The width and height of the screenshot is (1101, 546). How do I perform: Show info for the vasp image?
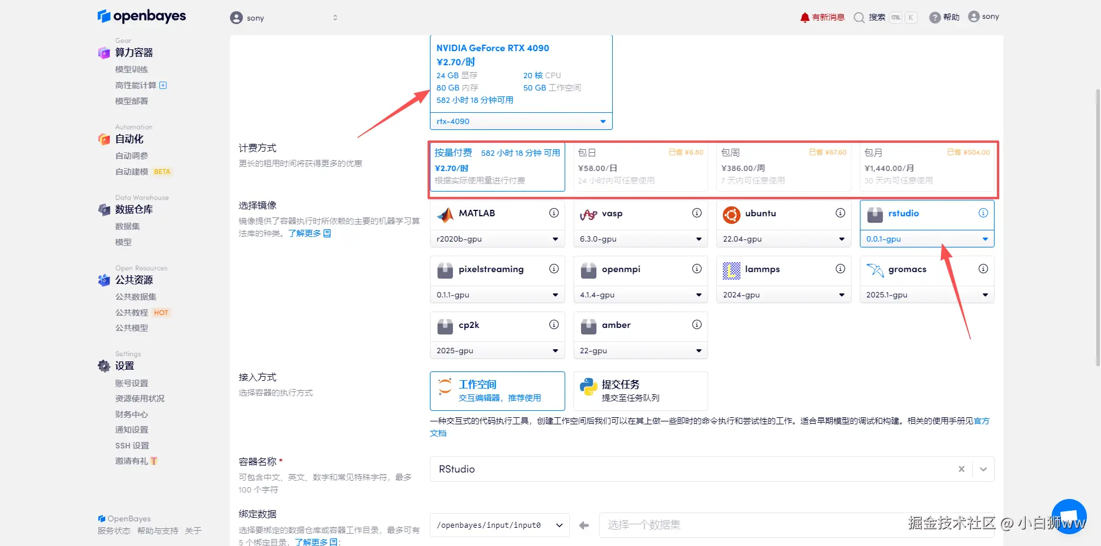point(697,213)
